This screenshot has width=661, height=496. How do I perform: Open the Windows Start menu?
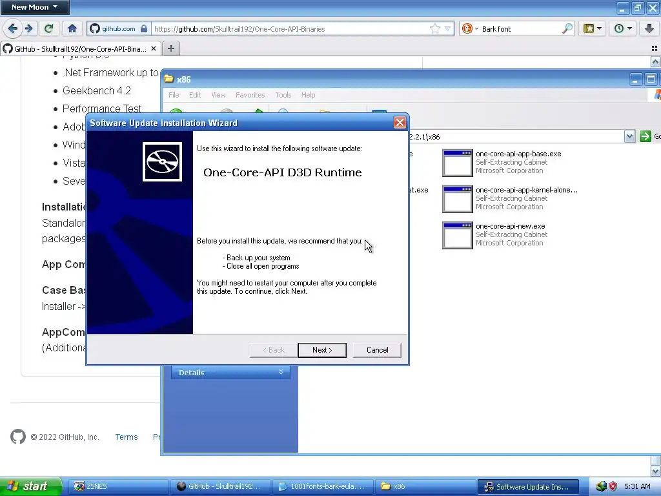pyautogui.click(x=31, y=486)
